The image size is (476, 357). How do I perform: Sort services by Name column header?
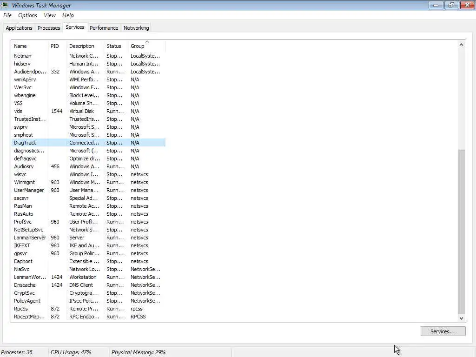pos(30,46)
